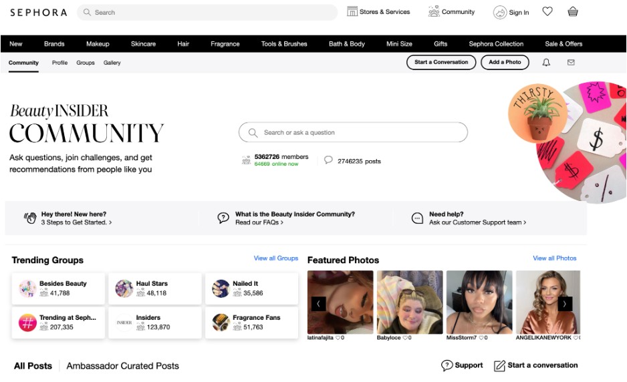Open Tools & Brushes menu

click(x=284, y=44)
